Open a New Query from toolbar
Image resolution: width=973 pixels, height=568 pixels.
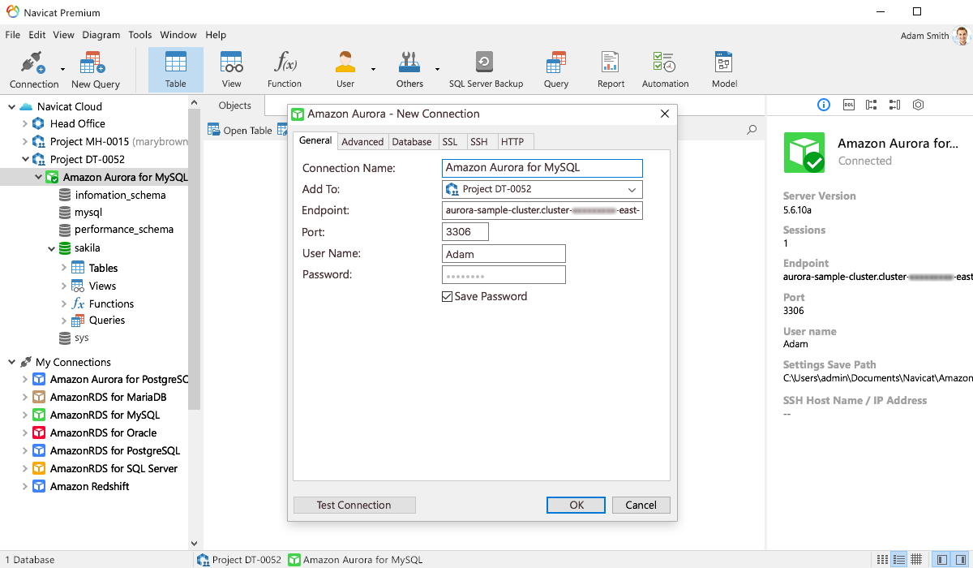coord(95,70)
